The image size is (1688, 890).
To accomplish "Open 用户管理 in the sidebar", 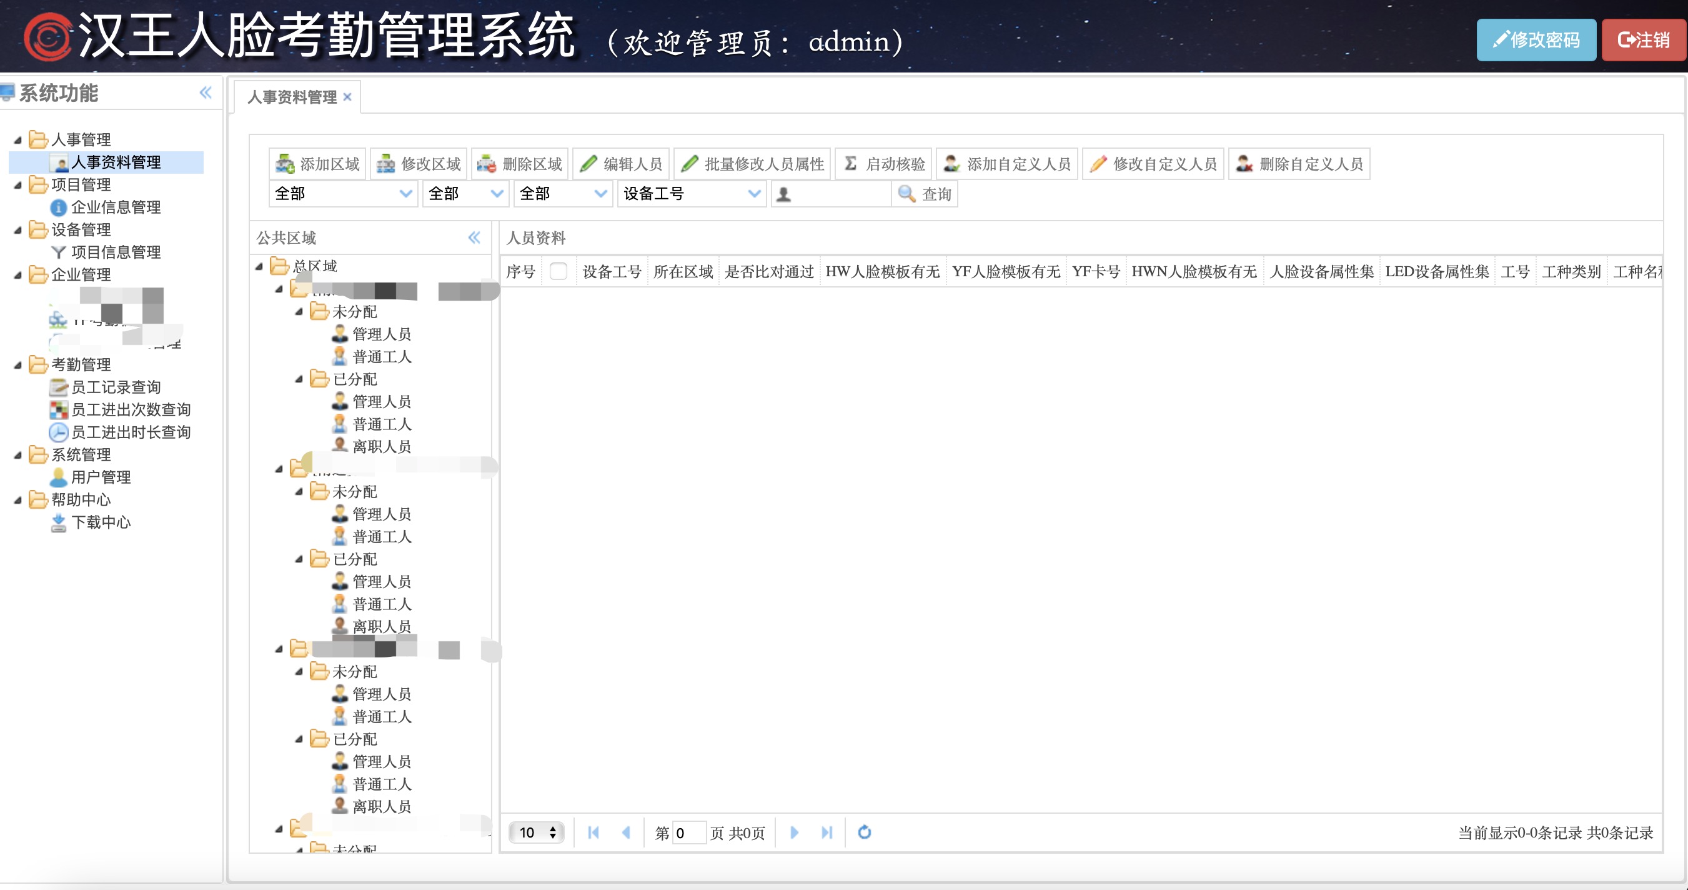I will pyautogui.click(x=100, y=477).
